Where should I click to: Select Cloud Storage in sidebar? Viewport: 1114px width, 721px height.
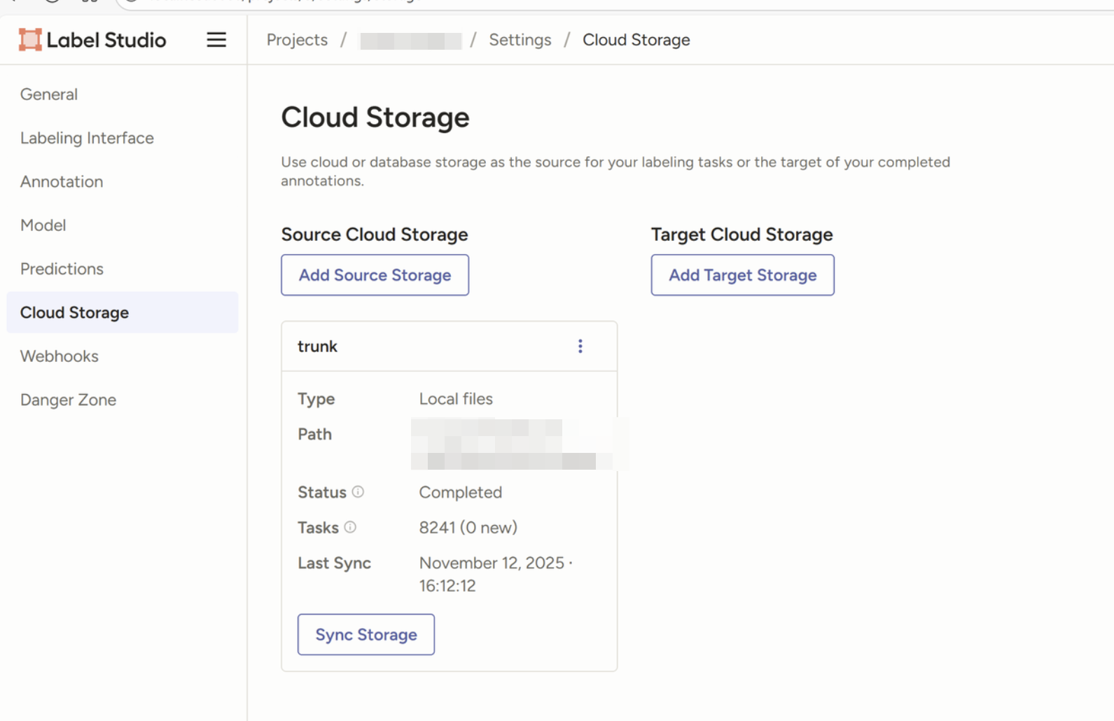123,312
